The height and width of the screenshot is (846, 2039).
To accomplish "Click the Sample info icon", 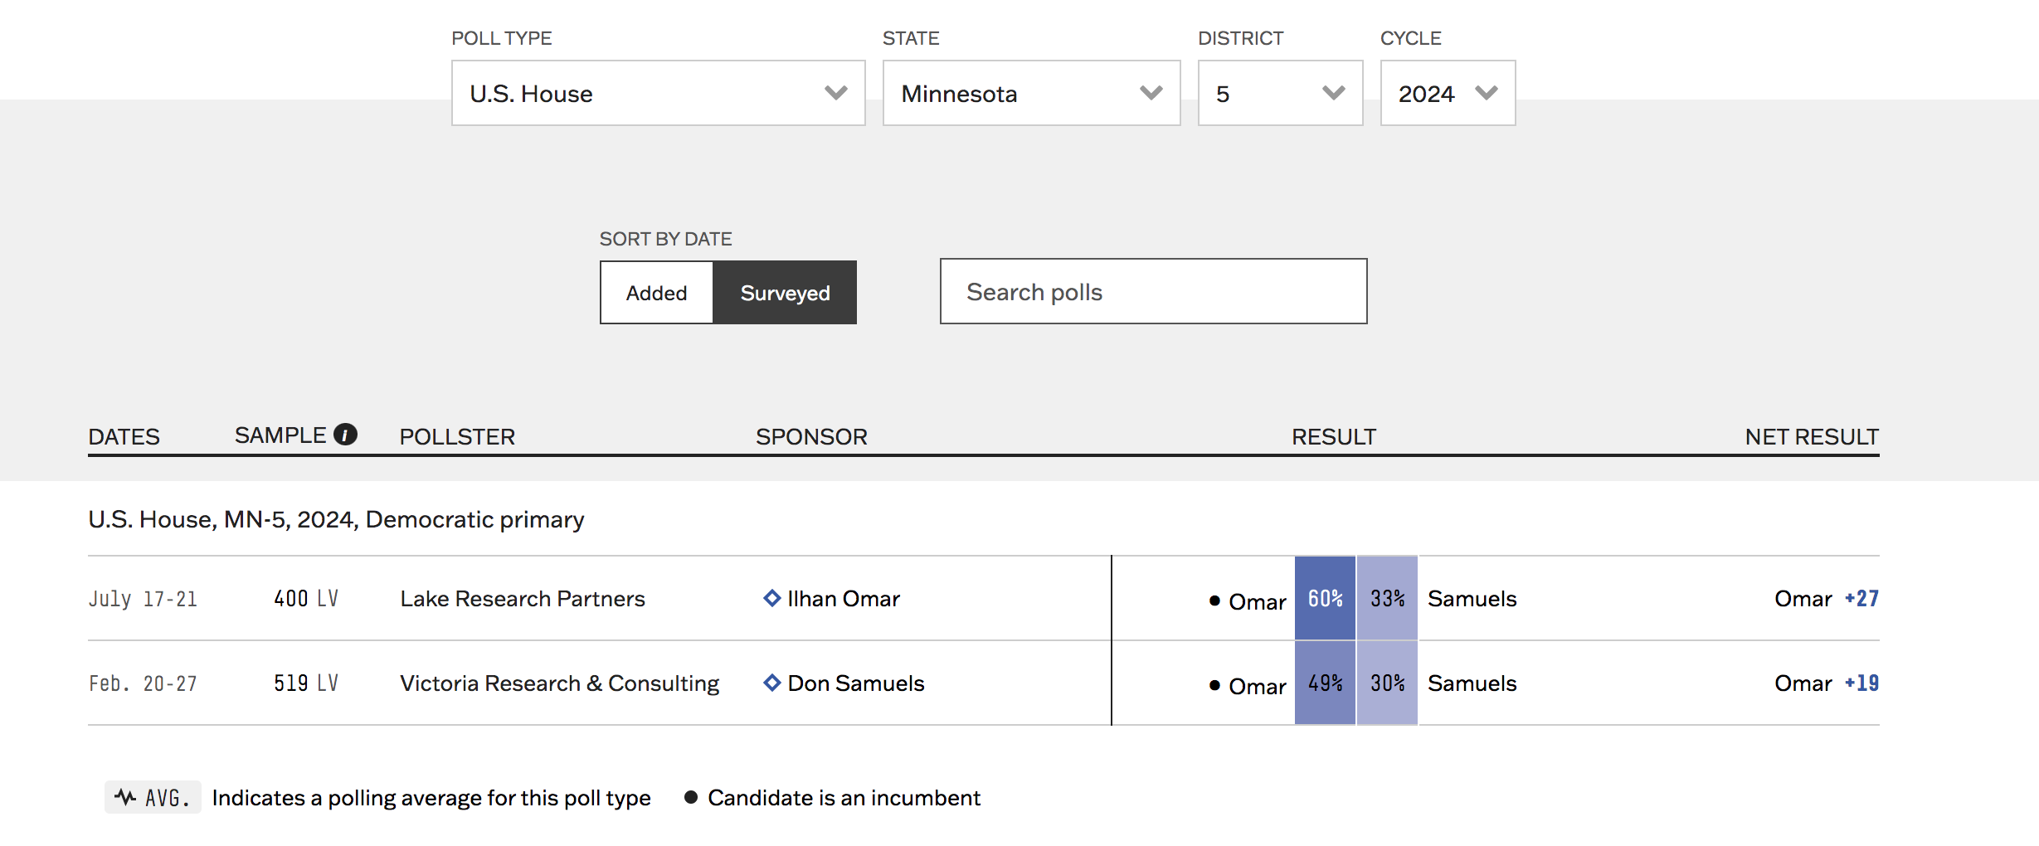I will click(x=345, y=434).
